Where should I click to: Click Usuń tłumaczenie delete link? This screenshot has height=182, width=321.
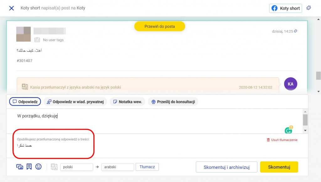point(282,140)
